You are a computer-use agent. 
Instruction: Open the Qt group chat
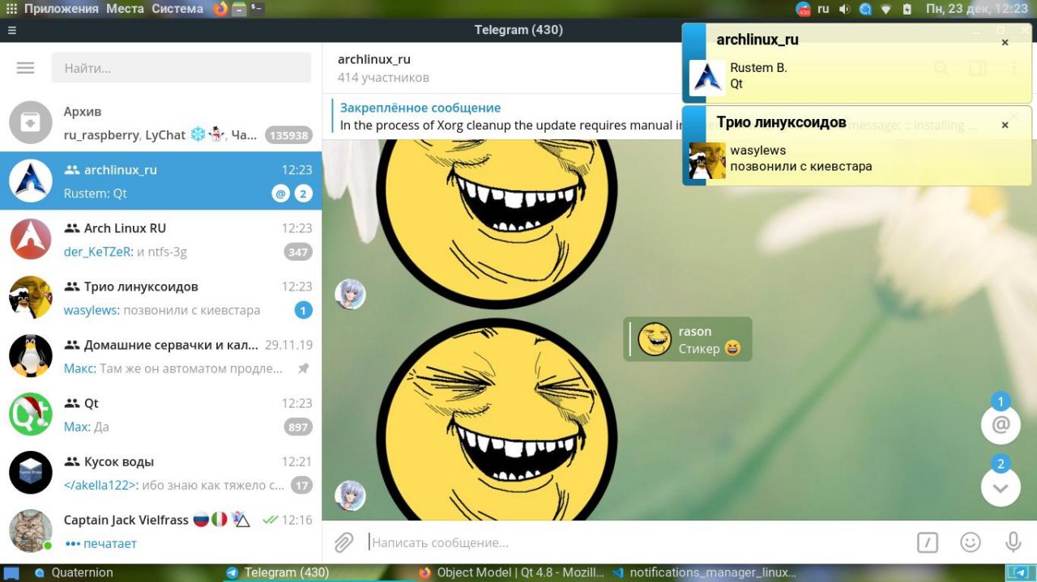coord(161,414)
